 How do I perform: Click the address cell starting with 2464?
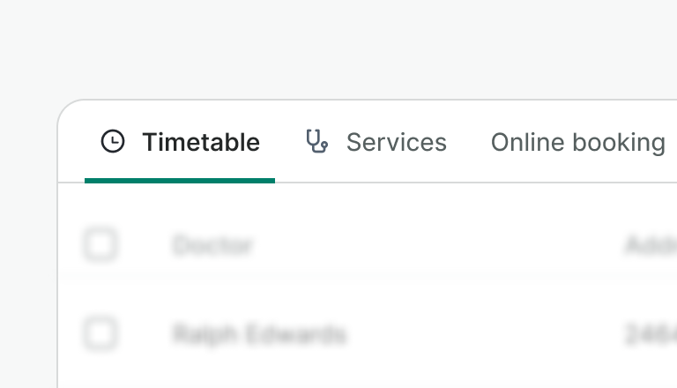click(651, 335)
